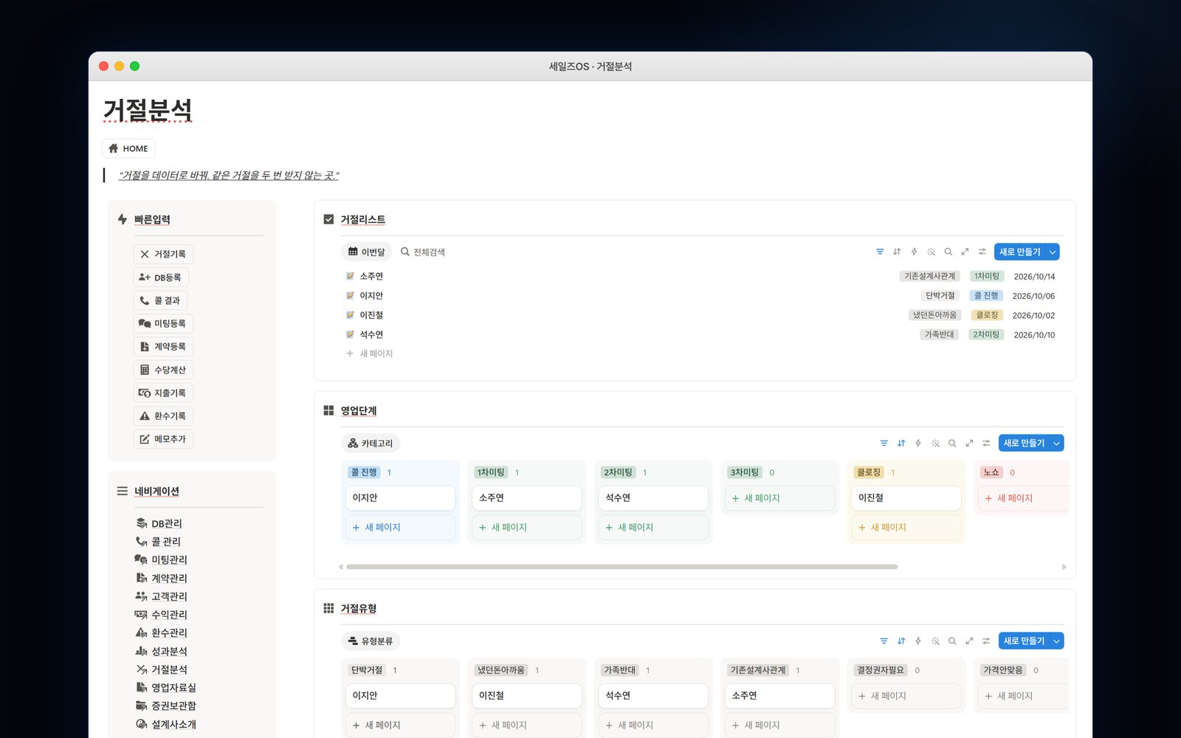This screenshot has height=738, width=1181.
Task: Click 전체검색 search view tab
Action: (423, 252)
